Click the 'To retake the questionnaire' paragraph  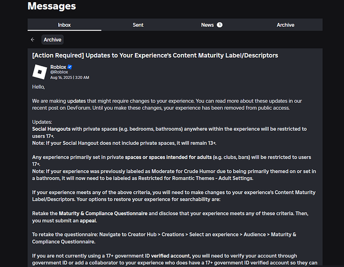(164, 238)
